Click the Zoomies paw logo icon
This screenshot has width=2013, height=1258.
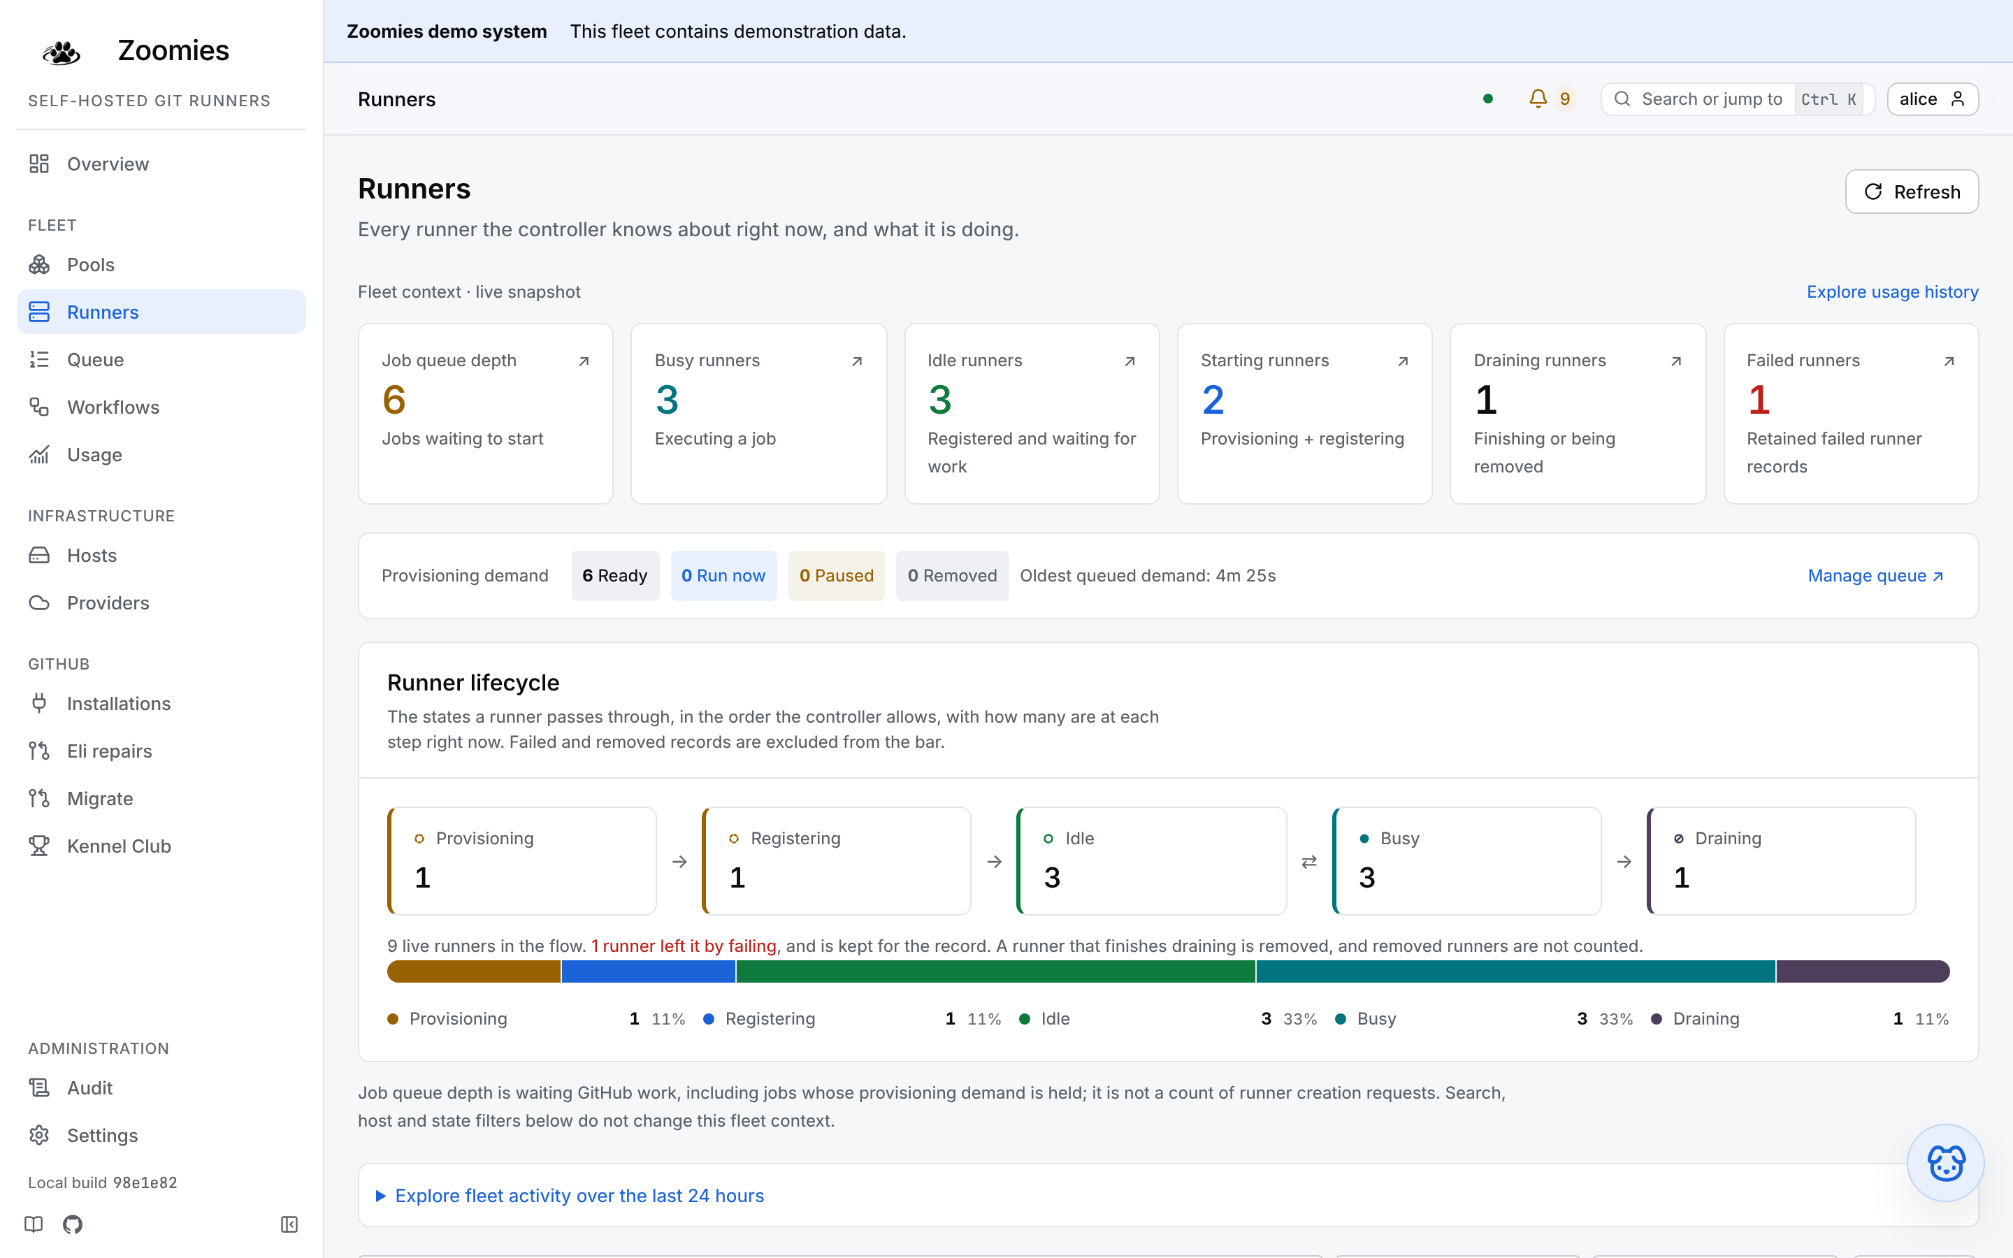click(x=61, y=52)
